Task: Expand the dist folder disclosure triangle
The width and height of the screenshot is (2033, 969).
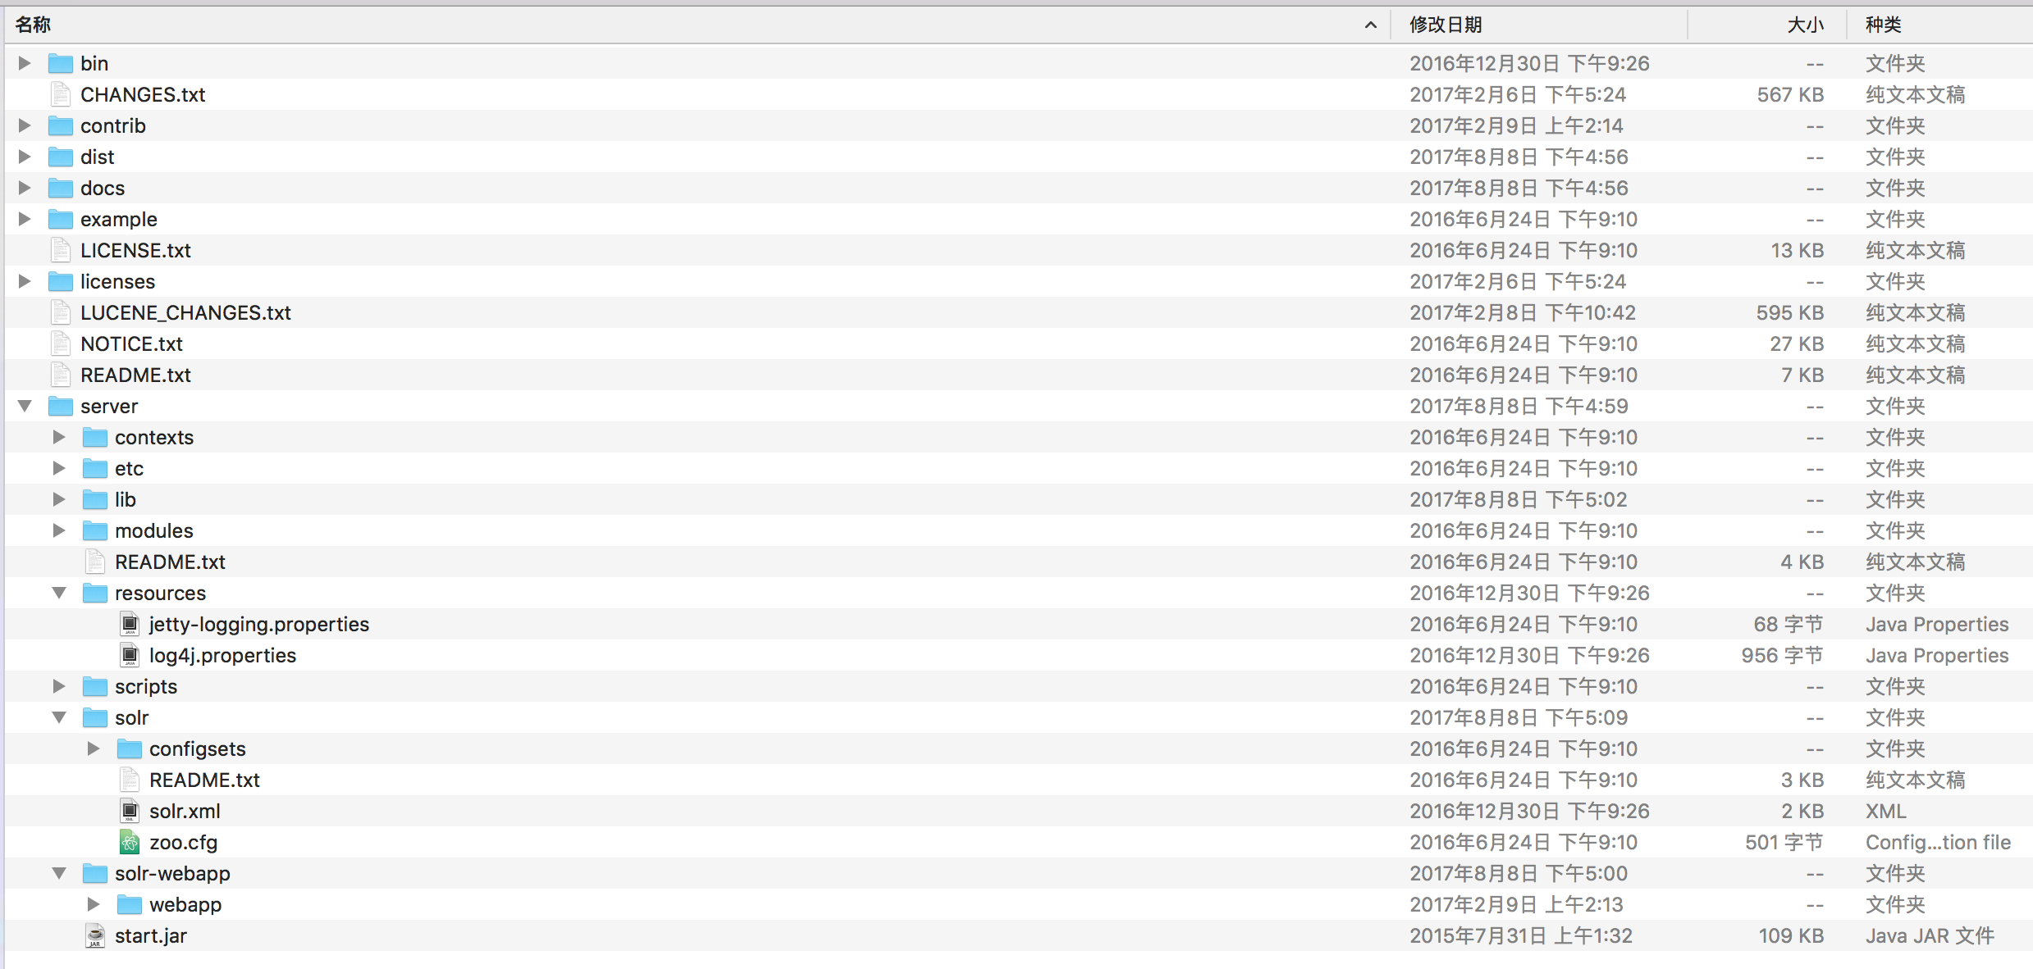Action: tap(25, 157)
